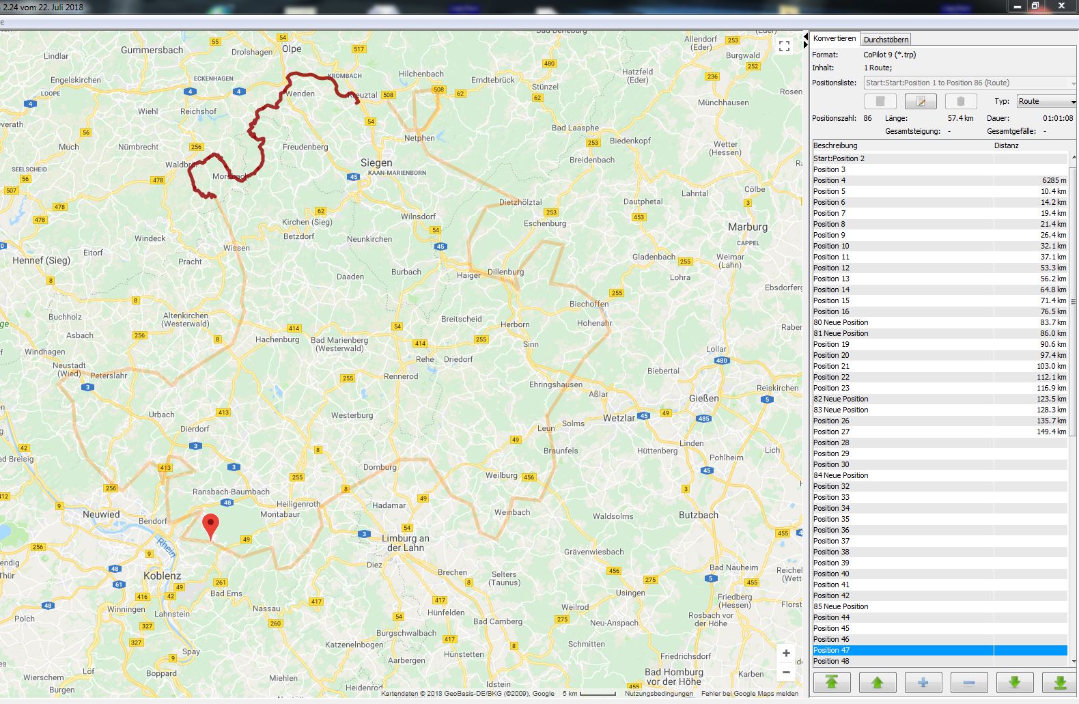Toggle fullscreen map view
Screen dimensions: 1079x704
pyautogui.click(x=784, y=46)
